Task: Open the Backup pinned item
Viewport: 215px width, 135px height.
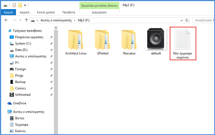Action: coord(20,82)
